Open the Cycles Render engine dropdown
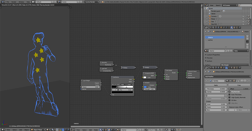Screen dimensions: 252x131 [92, 2]
